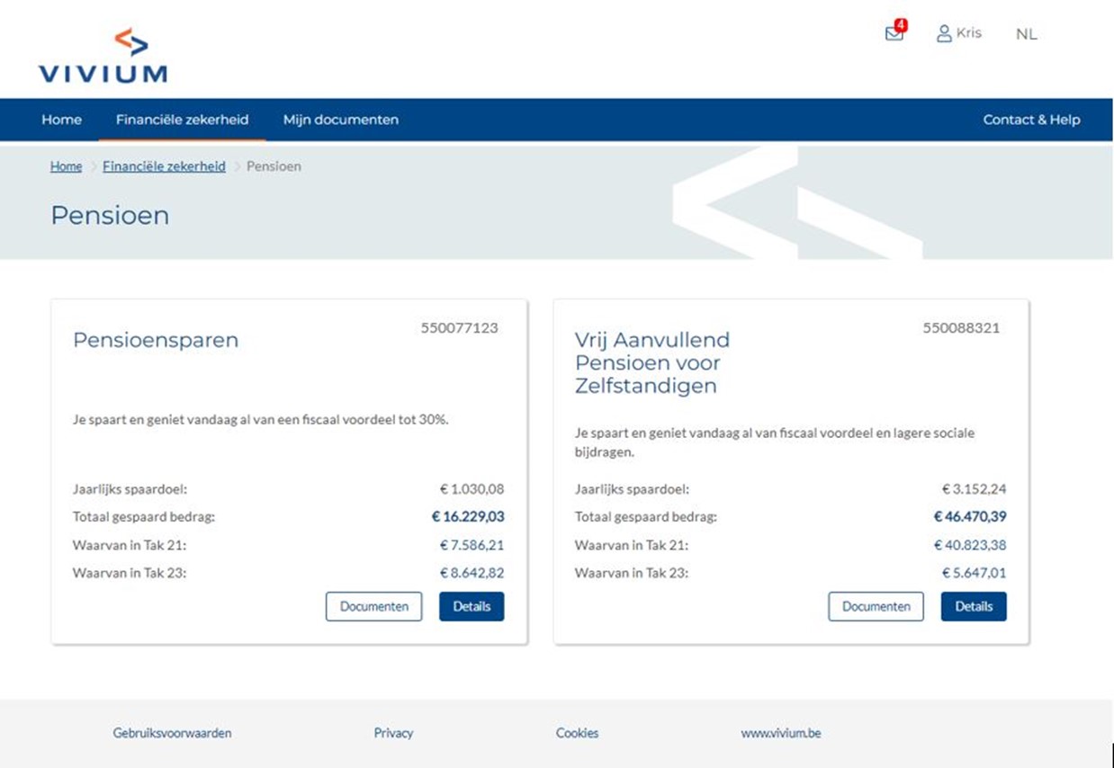Open Contact & Help

[1031, 120]
